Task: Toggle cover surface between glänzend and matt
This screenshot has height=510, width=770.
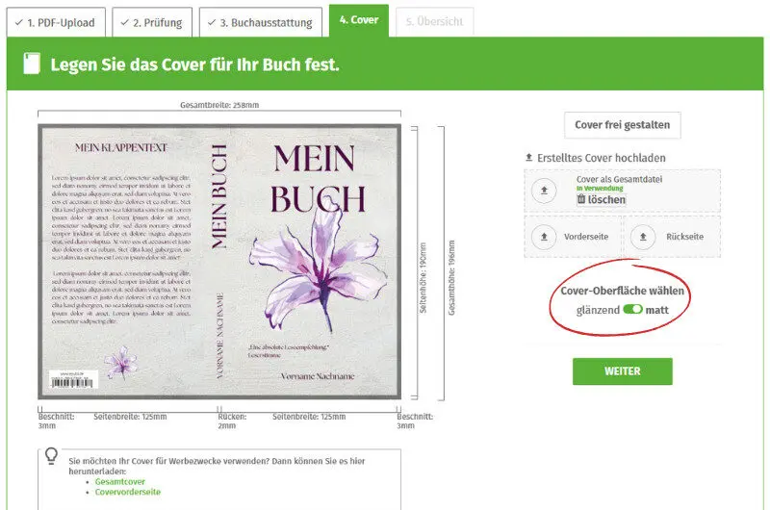Action: 632,310
